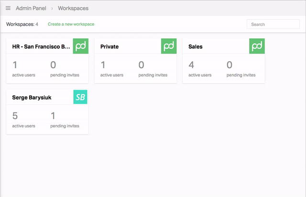Click pending invites count in Serge Barysiuk card
Screen dimensions: 306x197
(x=53, y=116)
